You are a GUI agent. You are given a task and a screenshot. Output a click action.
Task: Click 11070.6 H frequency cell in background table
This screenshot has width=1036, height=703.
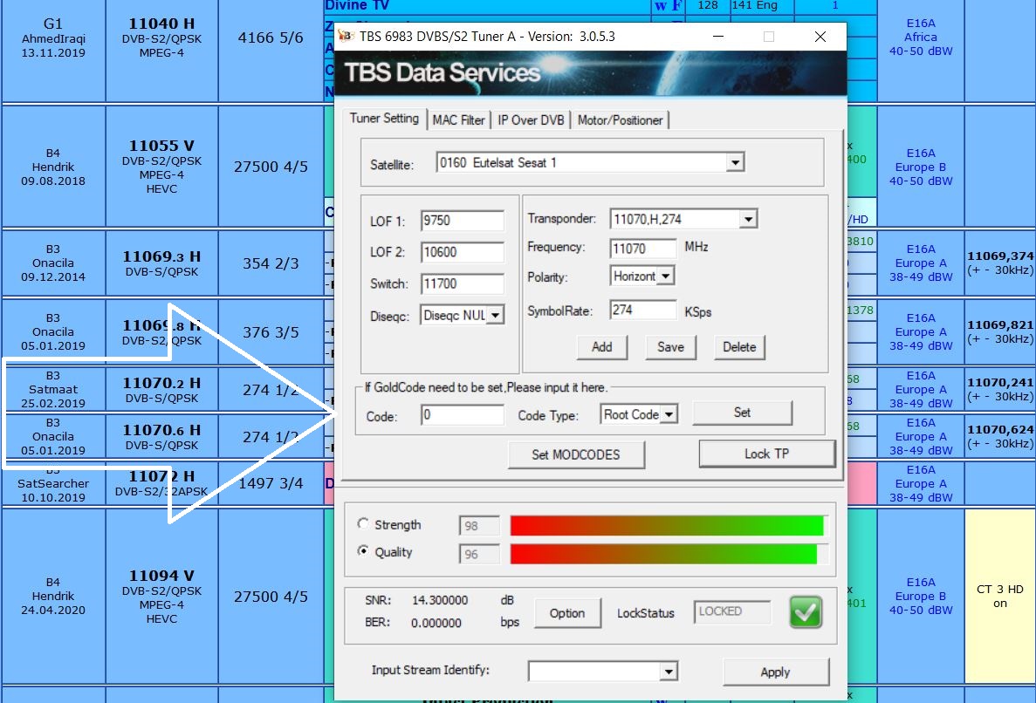click(161, 436)
